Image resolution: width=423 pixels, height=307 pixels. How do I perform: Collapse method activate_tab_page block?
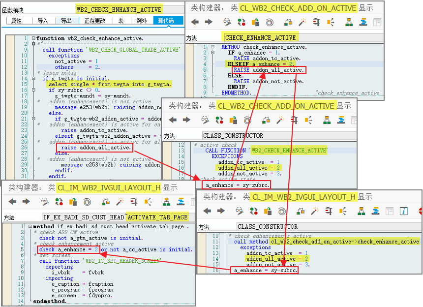point(30,226)
